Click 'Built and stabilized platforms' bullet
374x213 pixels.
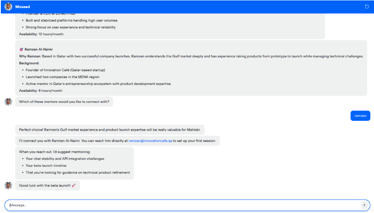tap(72, 20)
